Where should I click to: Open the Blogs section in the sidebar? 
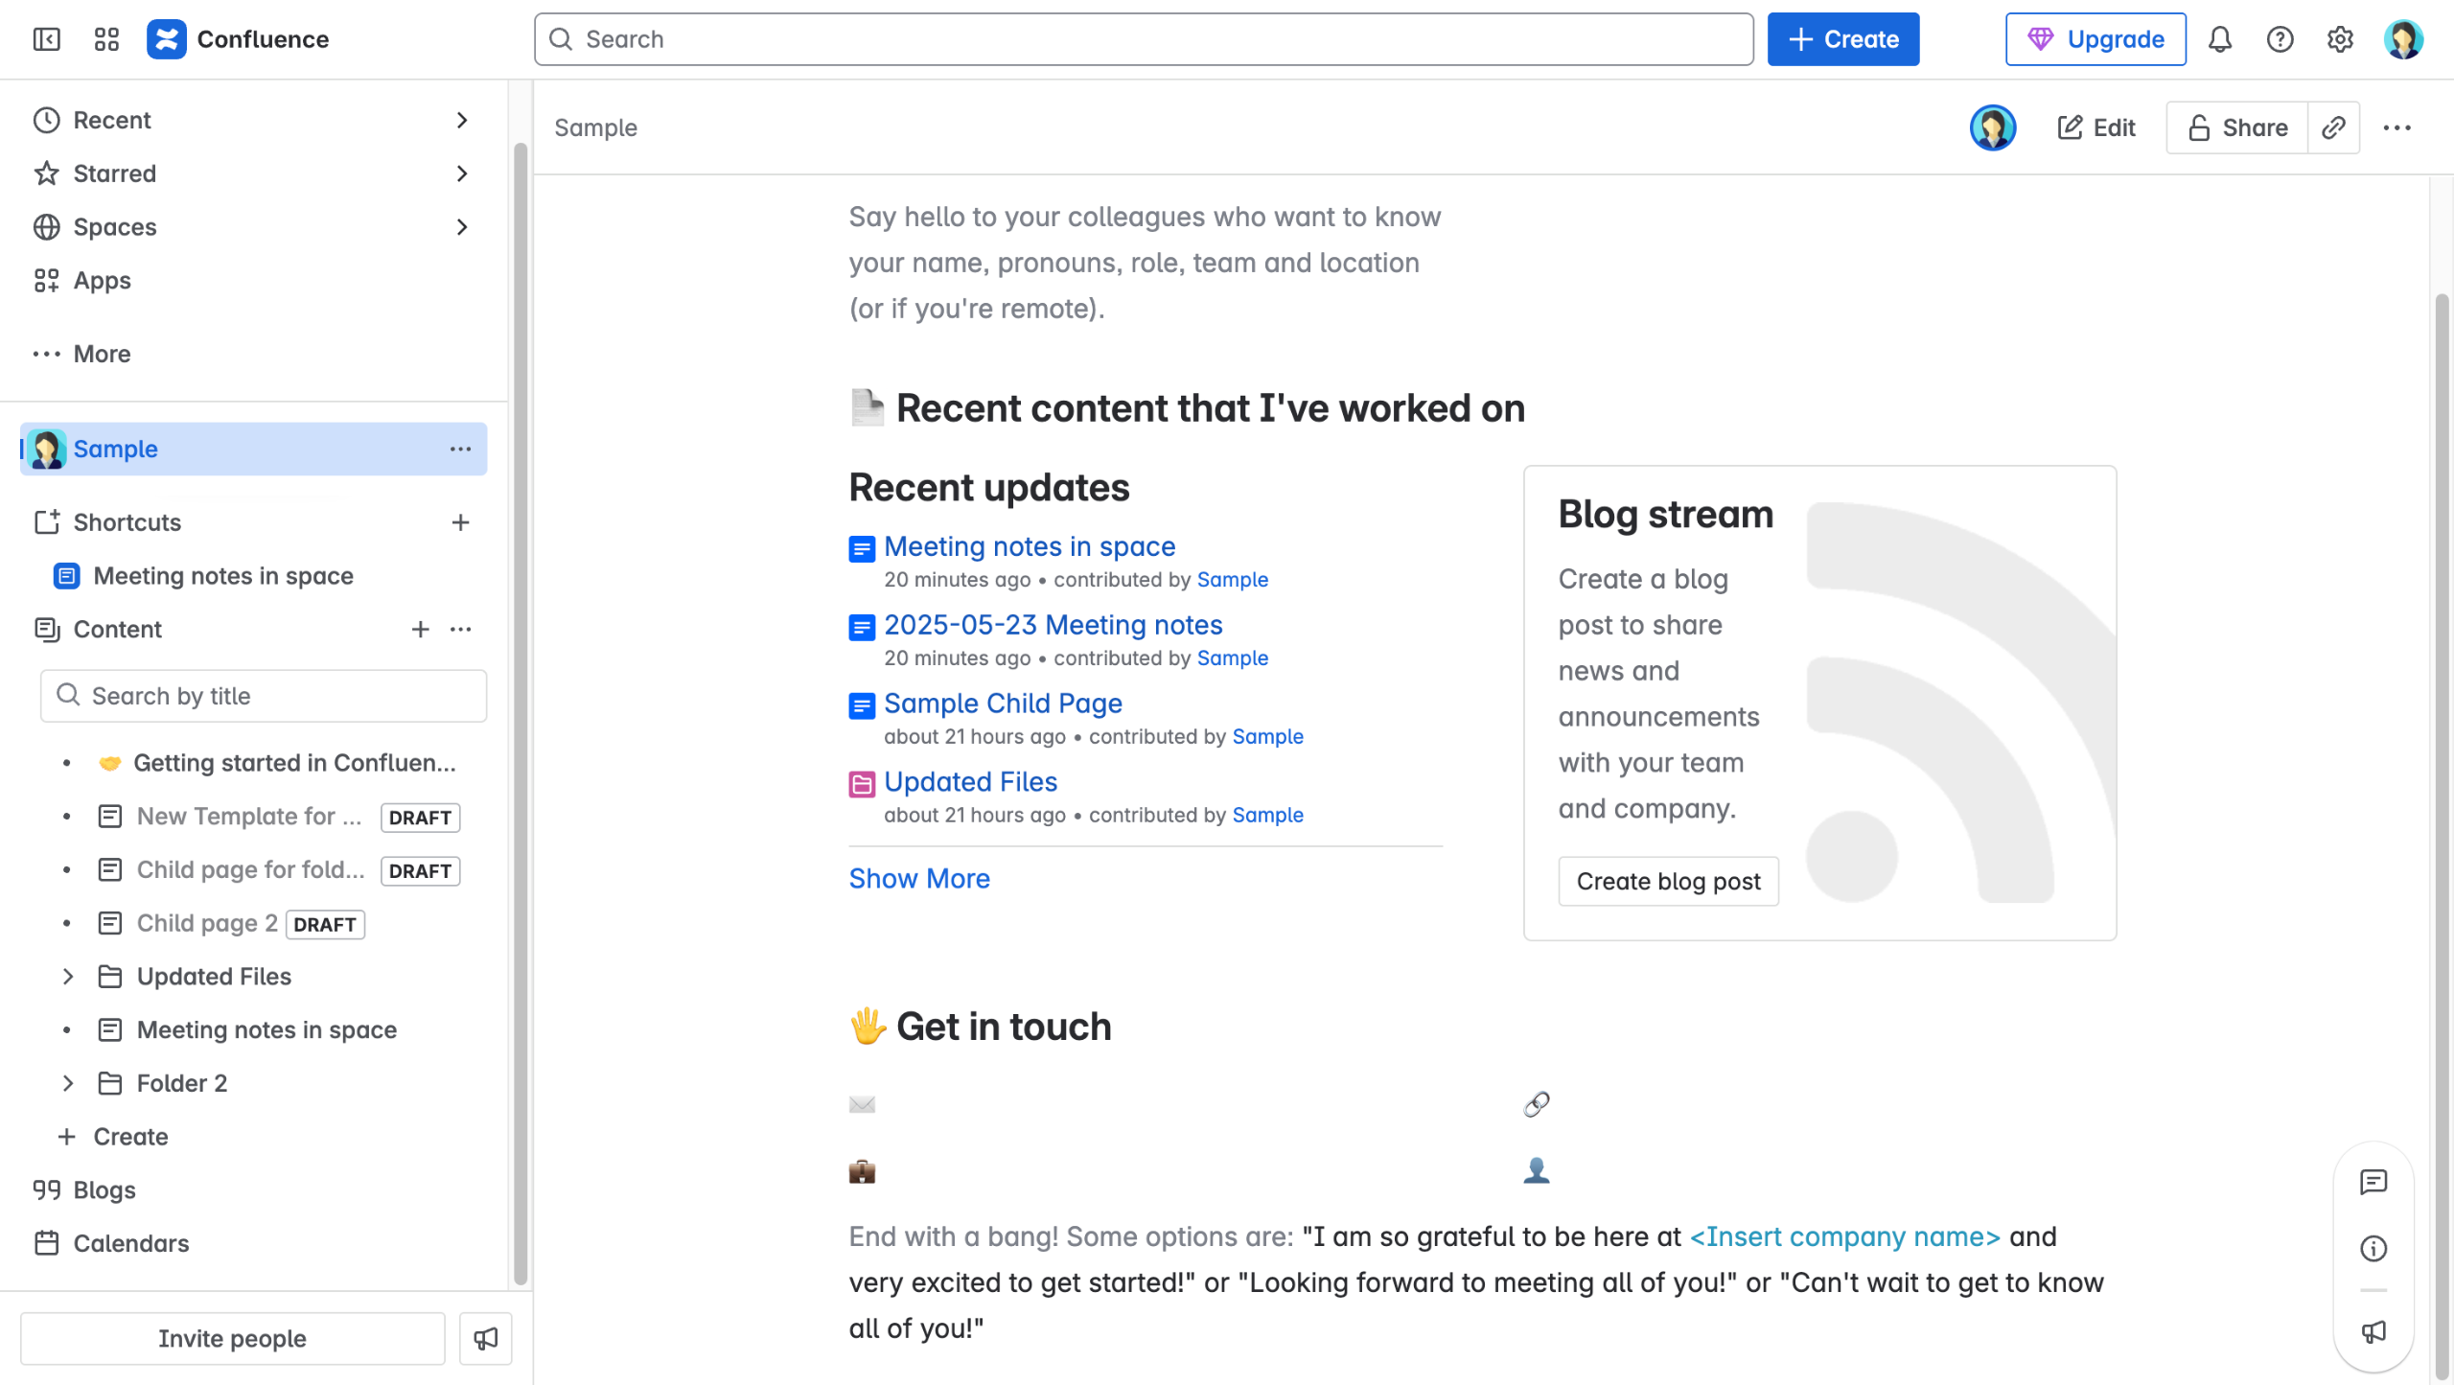tap(104, 1189)
